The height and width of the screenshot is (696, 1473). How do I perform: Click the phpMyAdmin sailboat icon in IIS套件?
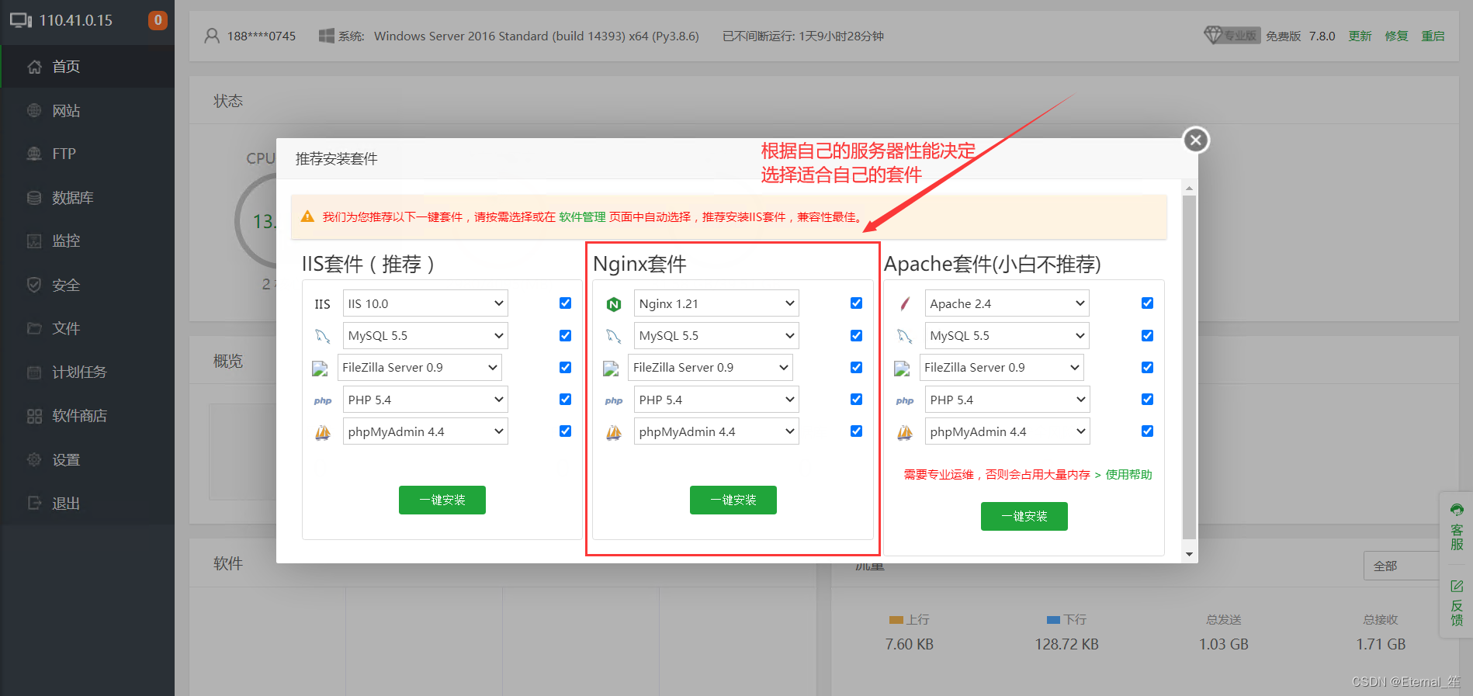coord(323,432)
